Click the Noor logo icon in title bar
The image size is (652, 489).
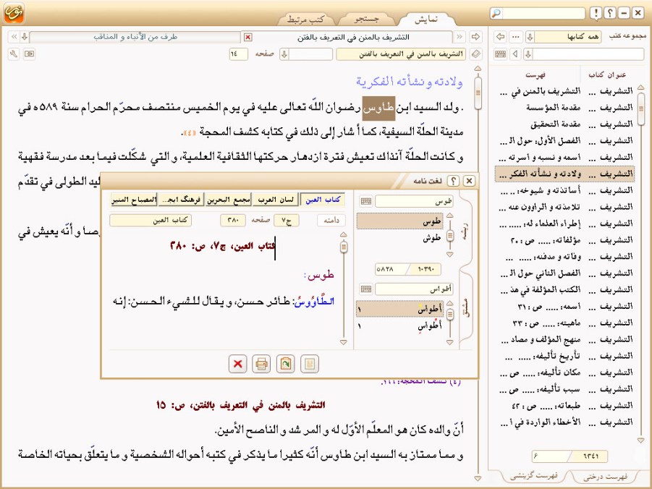14,13
